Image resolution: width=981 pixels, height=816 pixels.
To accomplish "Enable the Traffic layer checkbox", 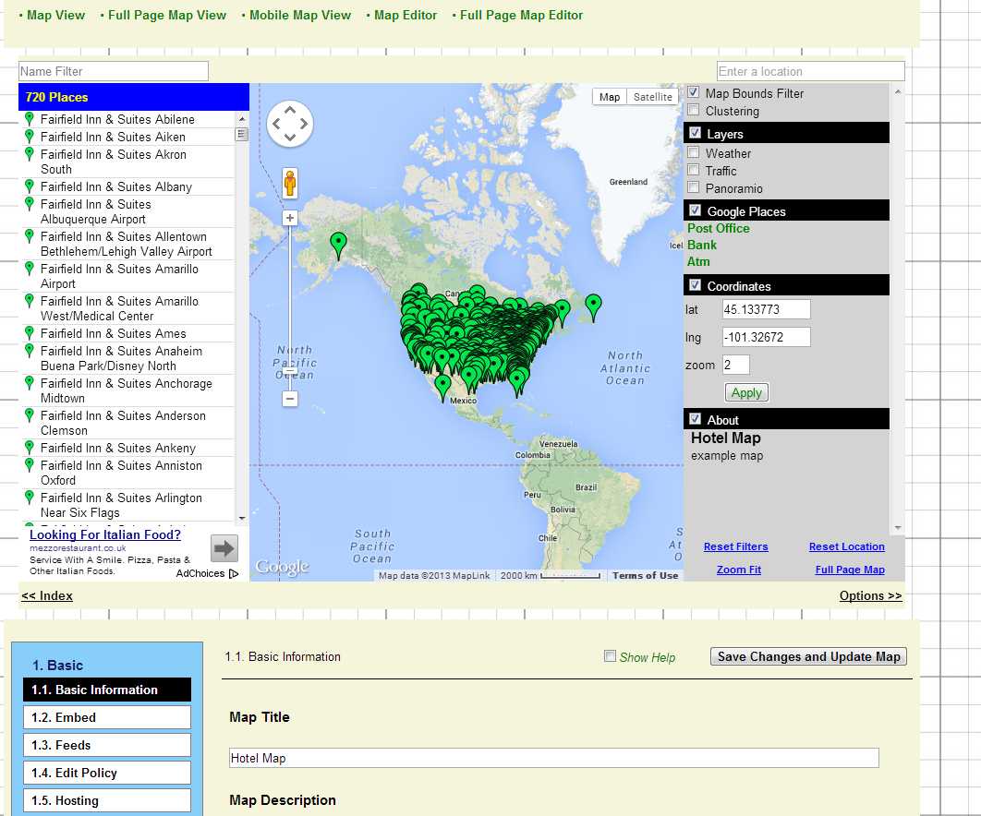I will (x=693, y=170).
